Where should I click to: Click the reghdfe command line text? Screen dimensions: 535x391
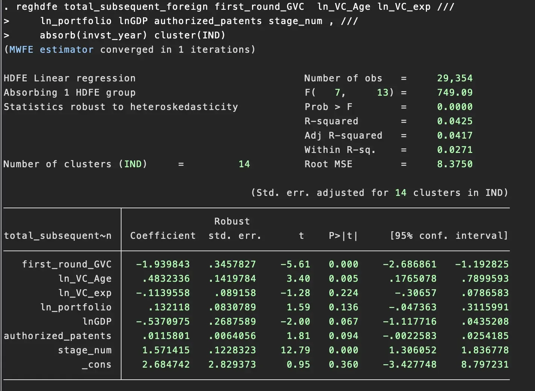[x=230, y=7]
